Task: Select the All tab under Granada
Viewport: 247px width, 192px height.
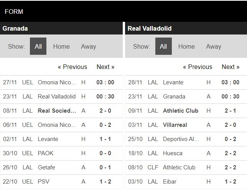Action: click(38, 46)
